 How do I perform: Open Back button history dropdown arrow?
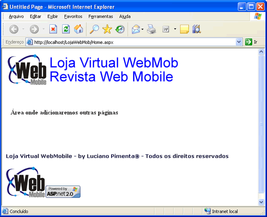tap(23, 29)
